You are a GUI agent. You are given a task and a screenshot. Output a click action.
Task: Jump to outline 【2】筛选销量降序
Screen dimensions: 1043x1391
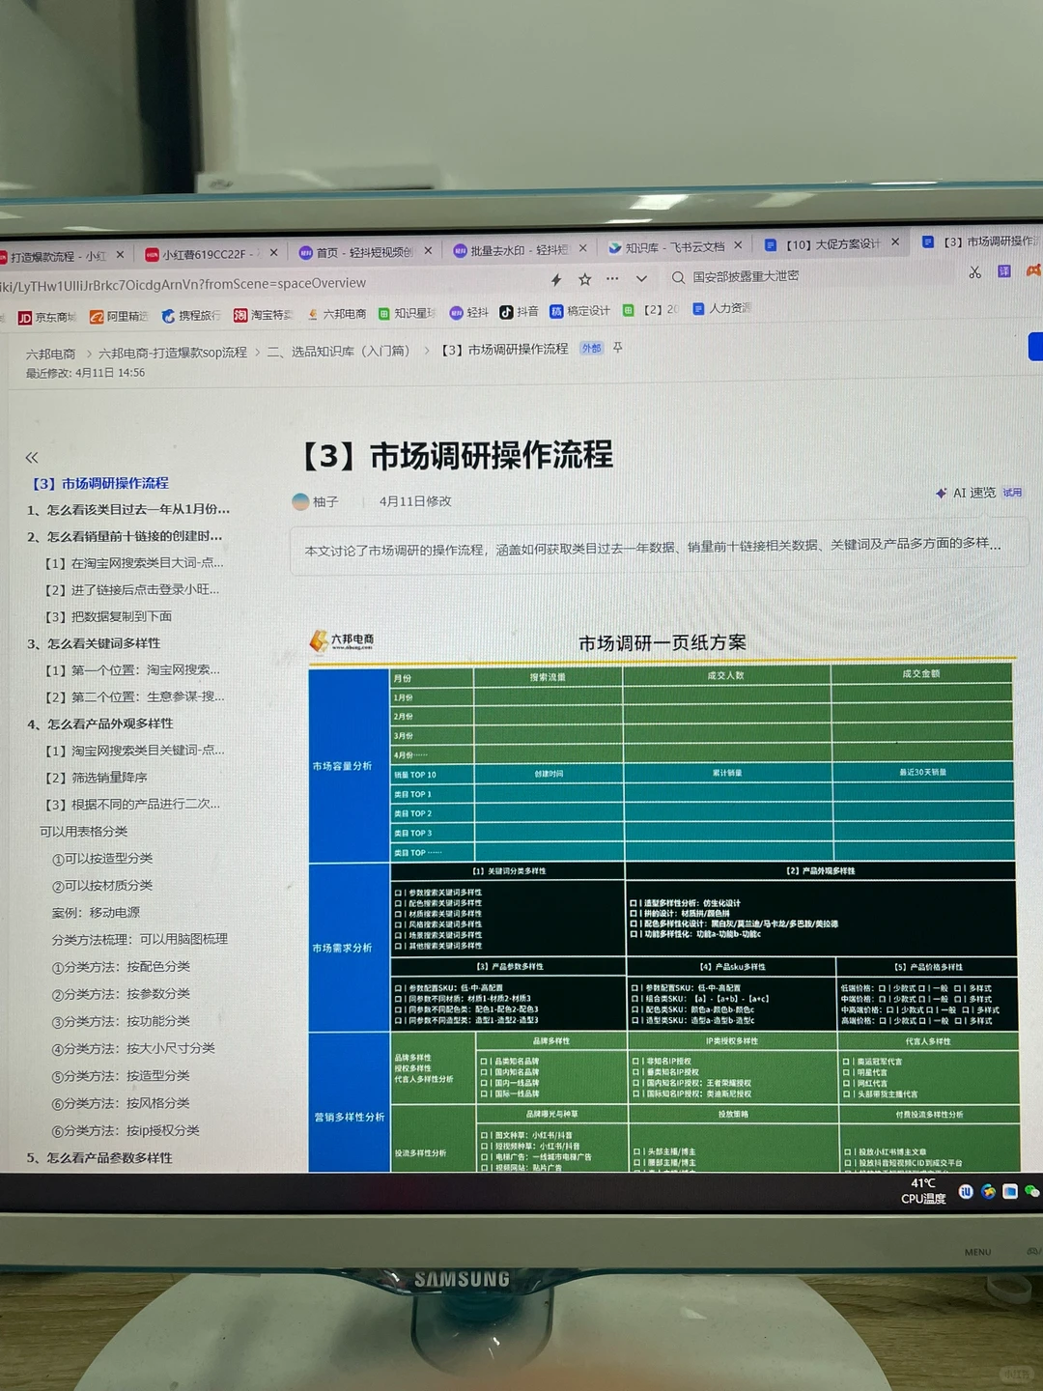point(96,778)
